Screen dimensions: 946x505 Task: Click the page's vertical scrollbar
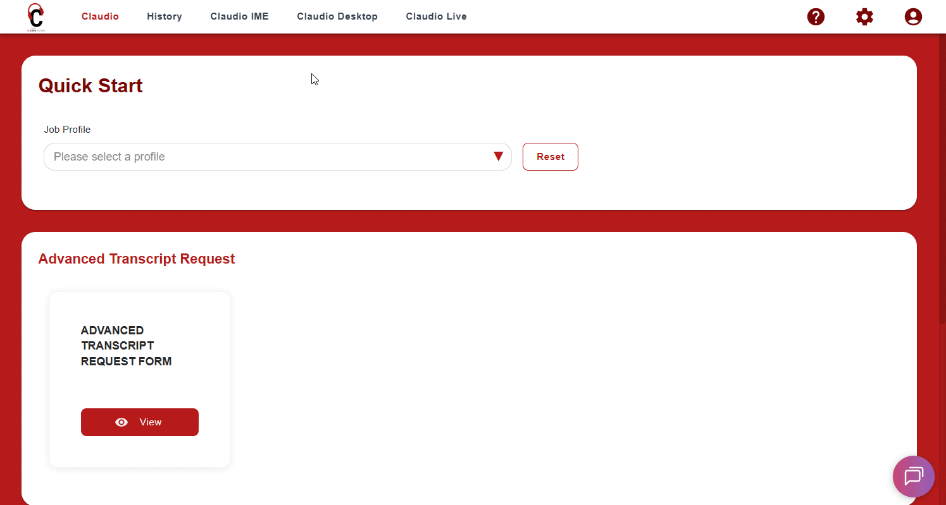tap(942, 190)
